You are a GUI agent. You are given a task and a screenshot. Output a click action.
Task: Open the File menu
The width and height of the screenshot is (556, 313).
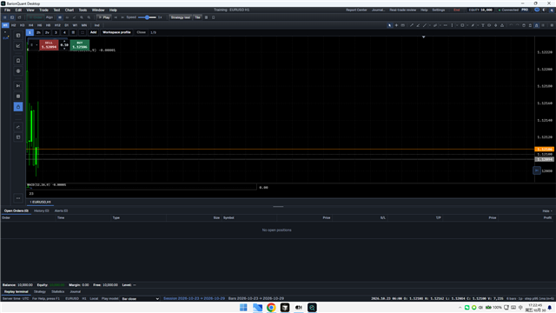pos(7,10)
